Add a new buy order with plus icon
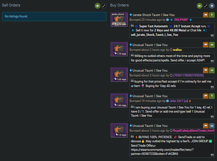The image size is (217, 161). 212,6
